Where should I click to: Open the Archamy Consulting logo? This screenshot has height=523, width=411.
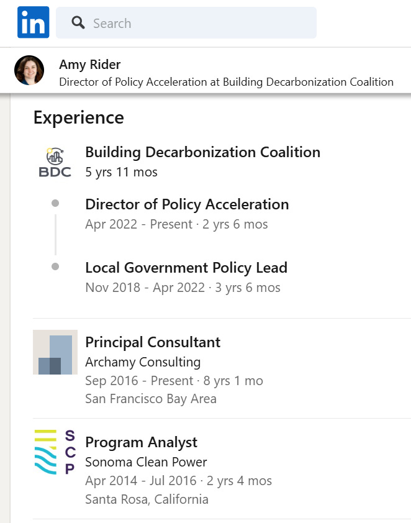tap(55, 352)
